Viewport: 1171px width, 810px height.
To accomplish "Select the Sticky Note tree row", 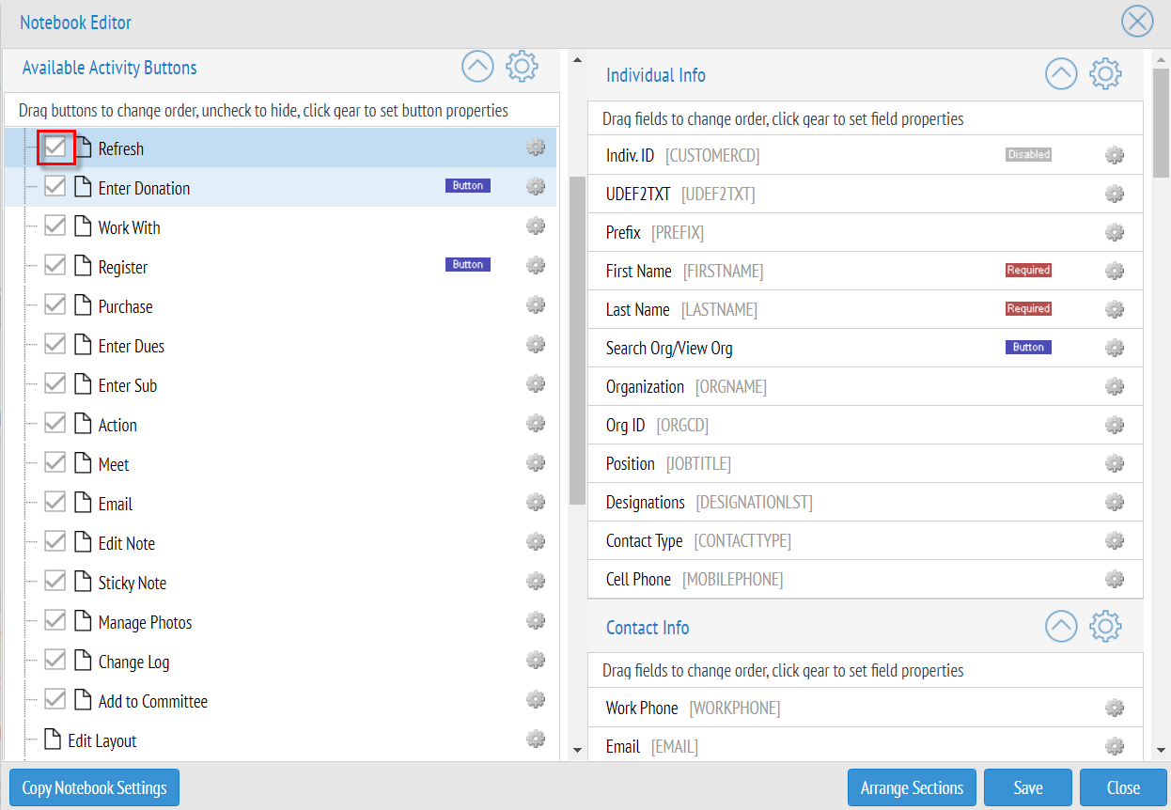I will 132,583.
